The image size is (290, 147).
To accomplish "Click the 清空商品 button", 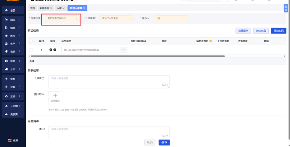I will point(261,31).
